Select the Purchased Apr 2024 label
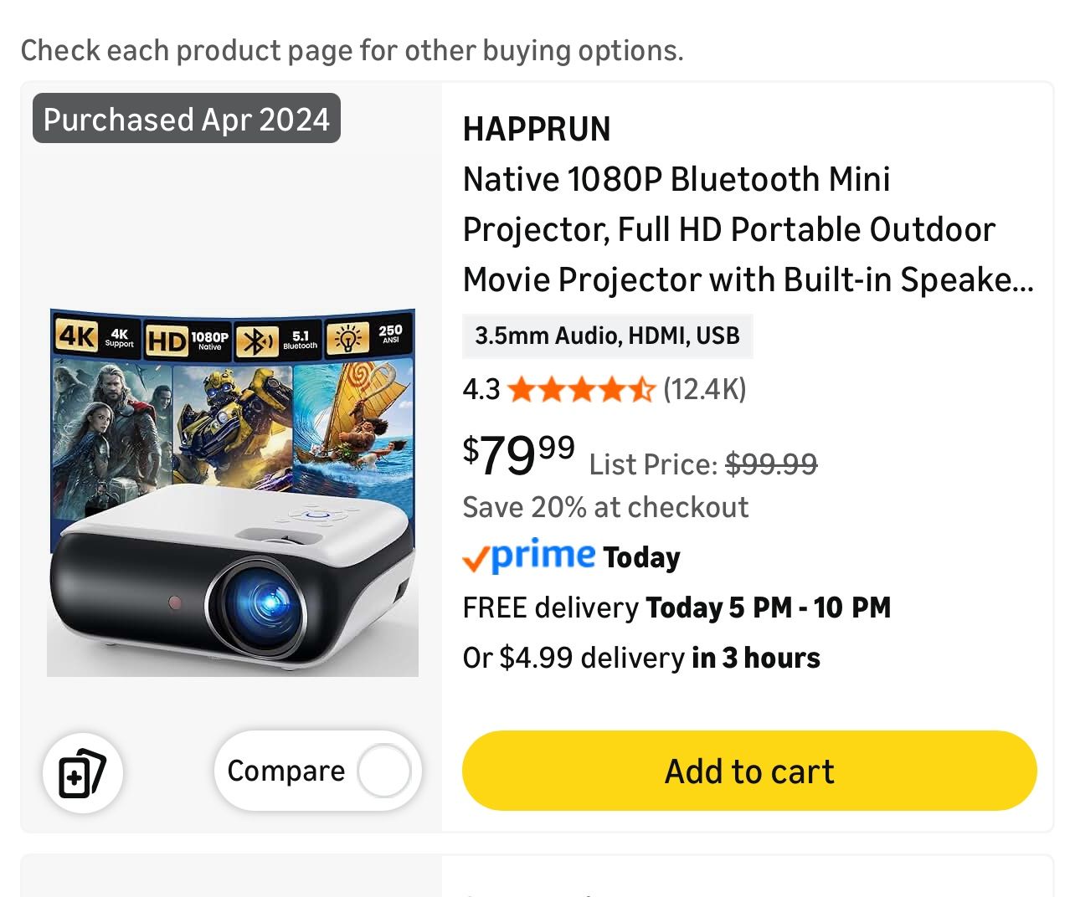 (185, 119)
